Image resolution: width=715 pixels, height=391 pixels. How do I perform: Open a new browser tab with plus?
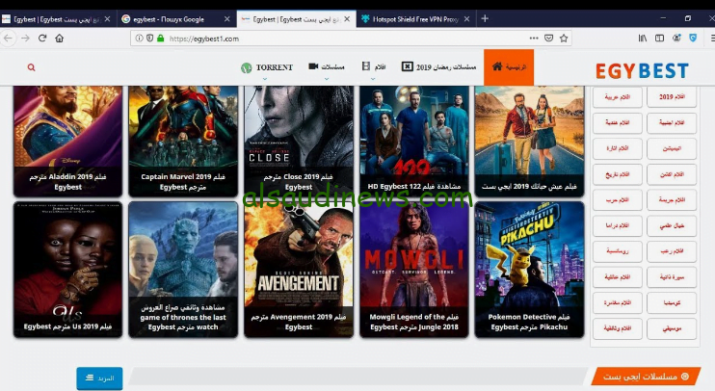click(485, 18)
